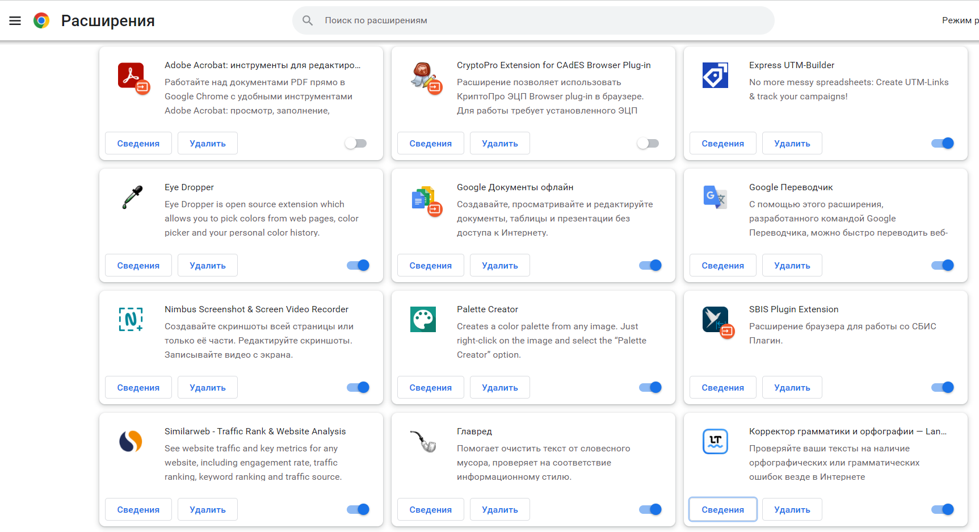Disable the Express UTM-Builder toggle

[x=943, y=143]
